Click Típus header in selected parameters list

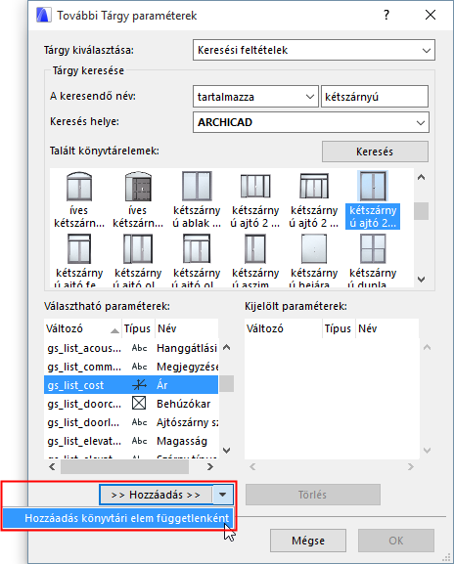tap(339, 328)
